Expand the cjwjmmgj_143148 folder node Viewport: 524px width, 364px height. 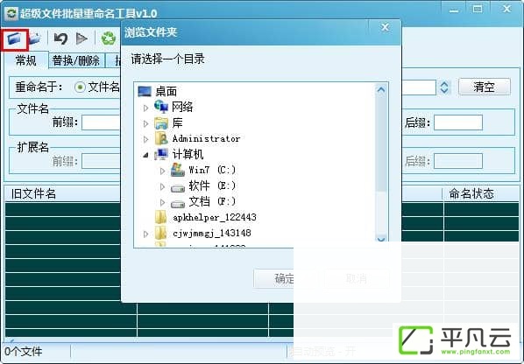(x=145, y=234)
